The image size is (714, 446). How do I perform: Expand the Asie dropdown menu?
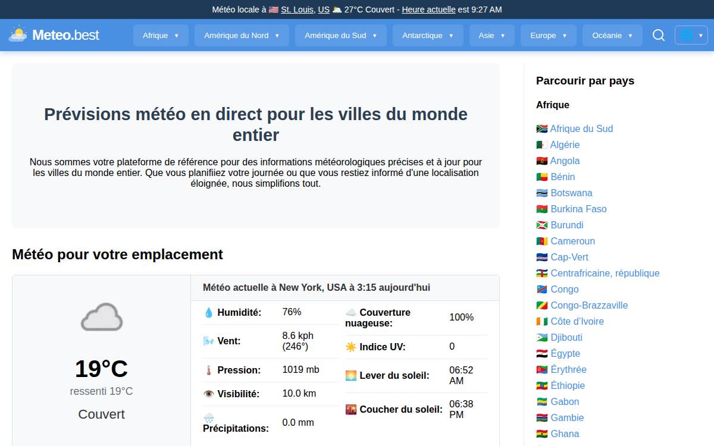[x=492, y=35]
